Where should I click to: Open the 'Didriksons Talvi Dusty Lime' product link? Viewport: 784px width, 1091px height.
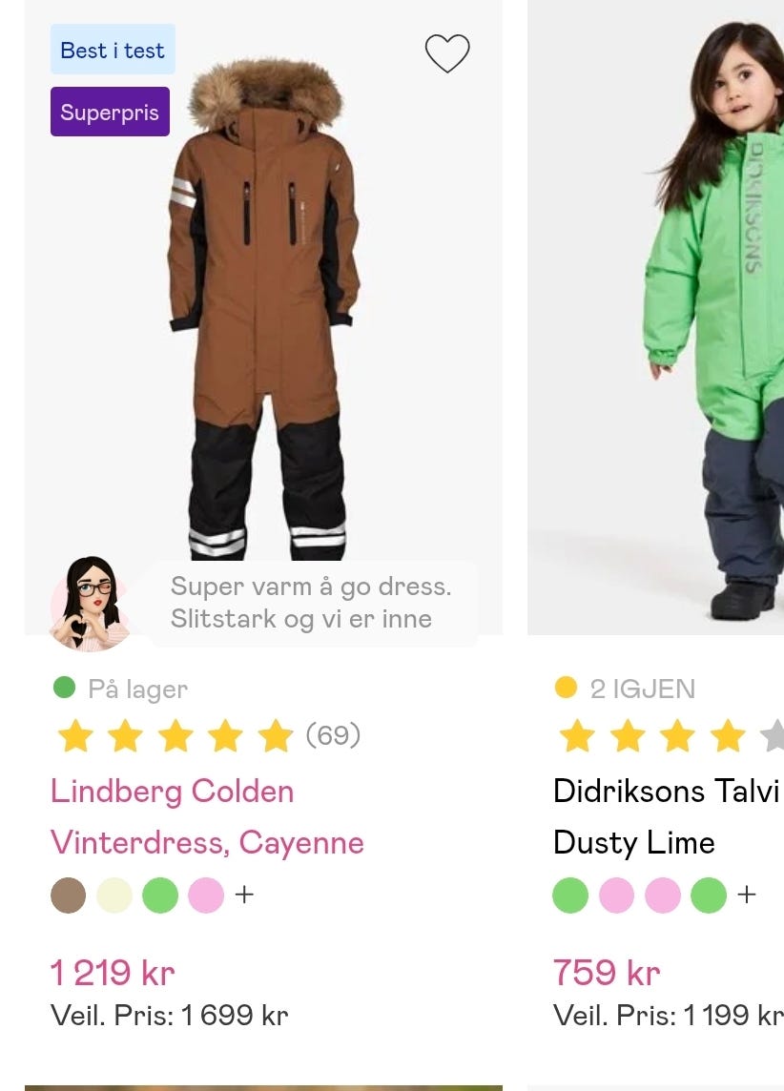[666, 817]
